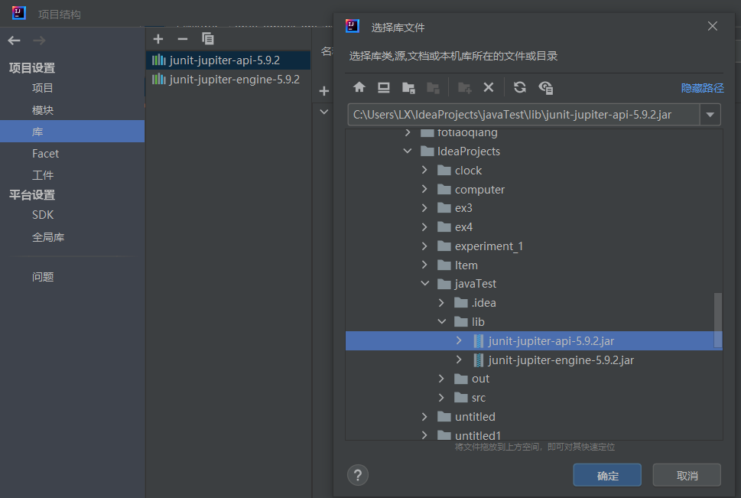Image resolution: width=741 pixels, height=498 pixels.
Task: Click the New Folder icon
Action: tap(464, 87)
